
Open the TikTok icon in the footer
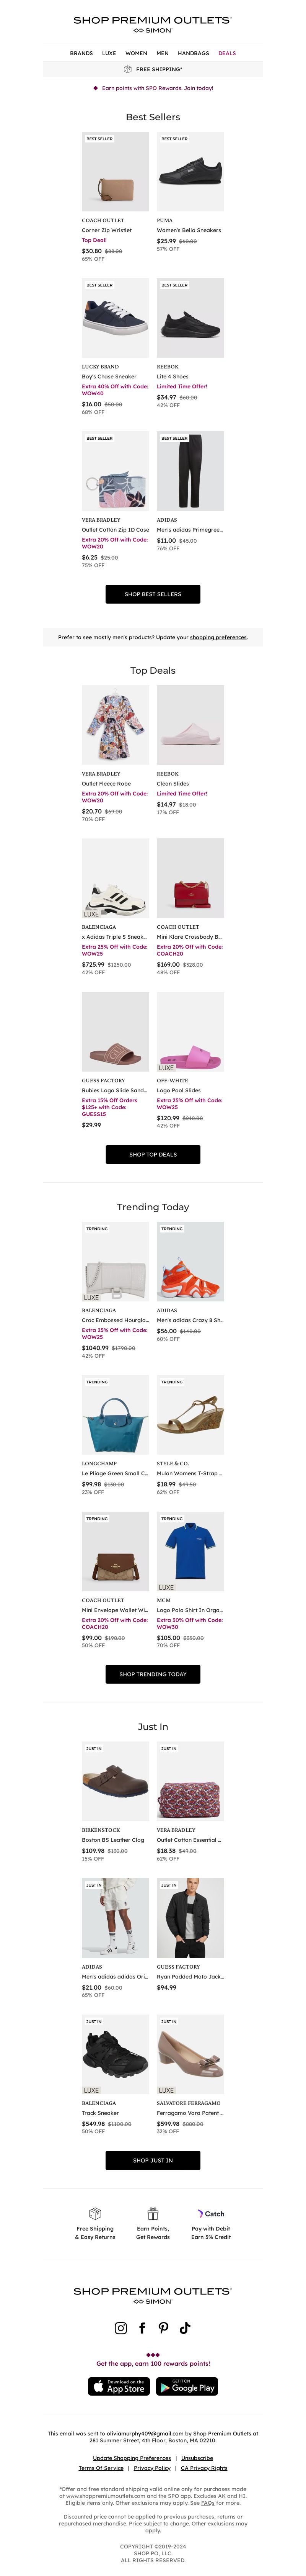point(185,2328)
